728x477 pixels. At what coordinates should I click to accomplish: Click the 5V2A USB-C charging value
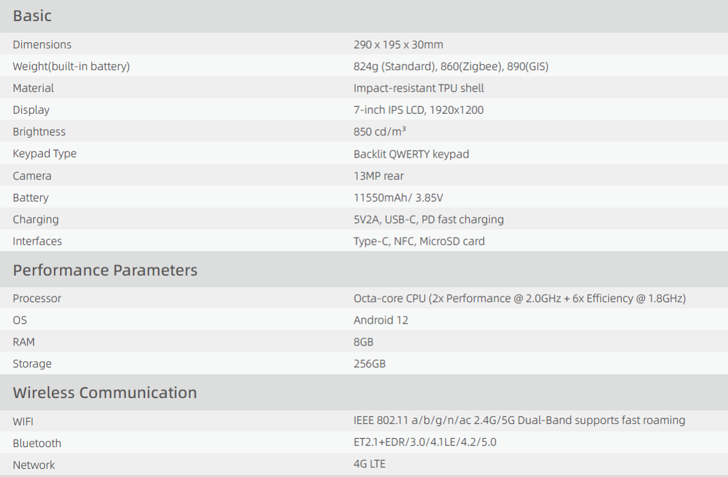click(x=428, y=219)
